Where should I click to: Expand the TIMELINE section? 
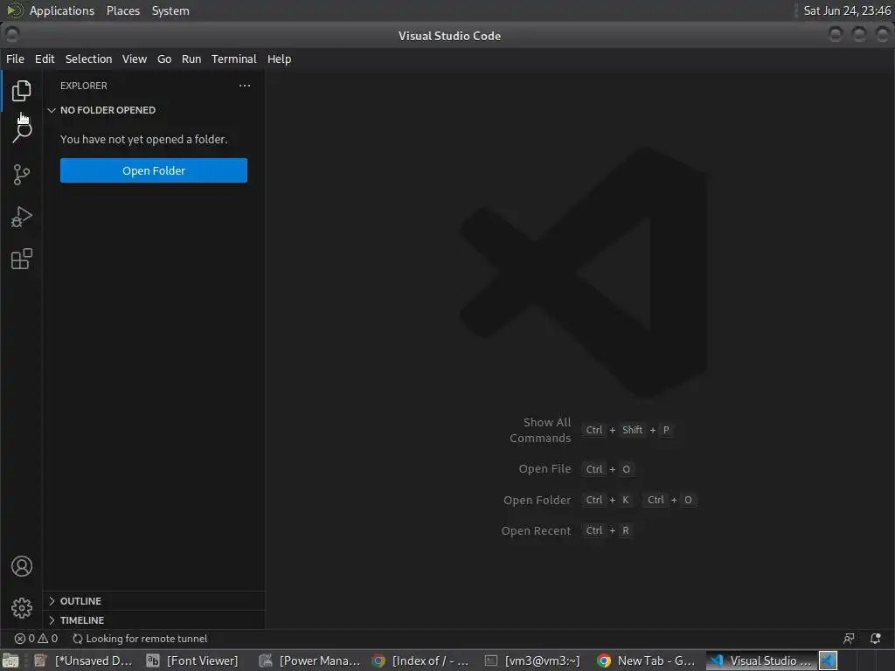[154, 620]
